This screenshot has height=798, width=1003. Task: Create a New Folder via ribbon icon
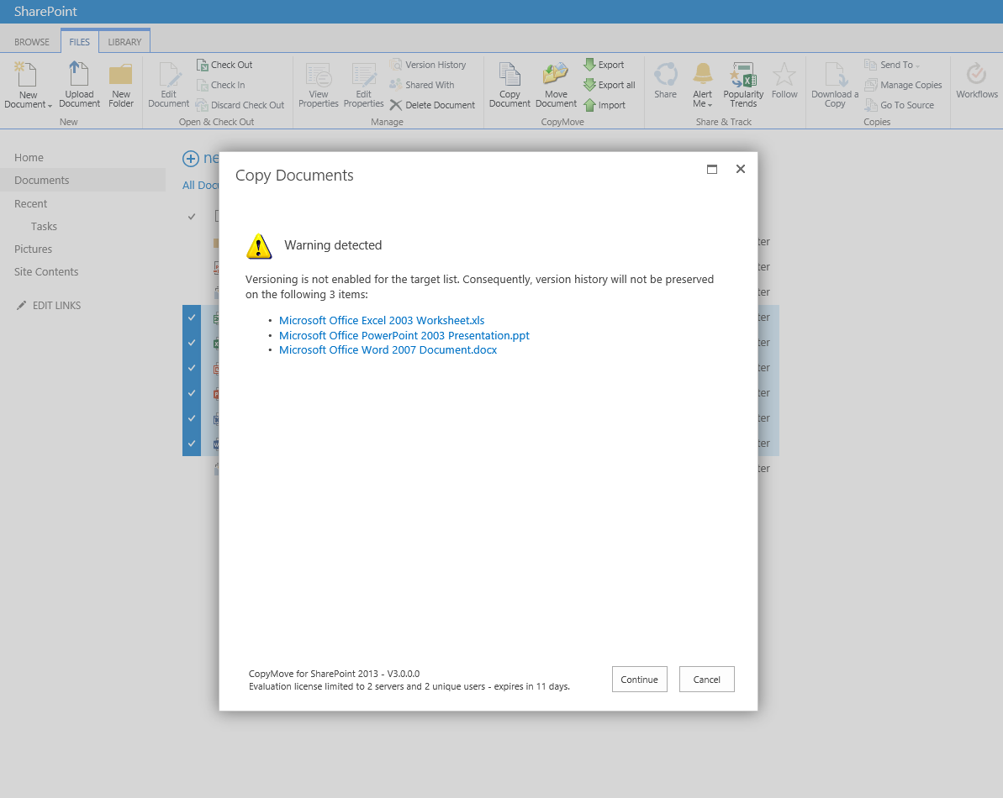[x=121, y=84]
